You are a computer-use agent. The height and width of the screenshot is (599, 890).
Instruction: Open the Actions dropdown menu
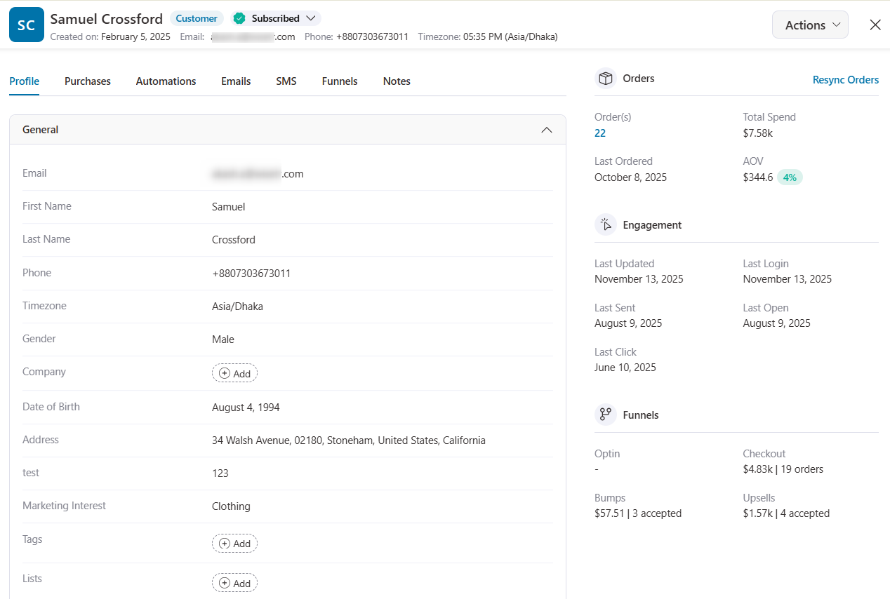[x=810, y=24]
